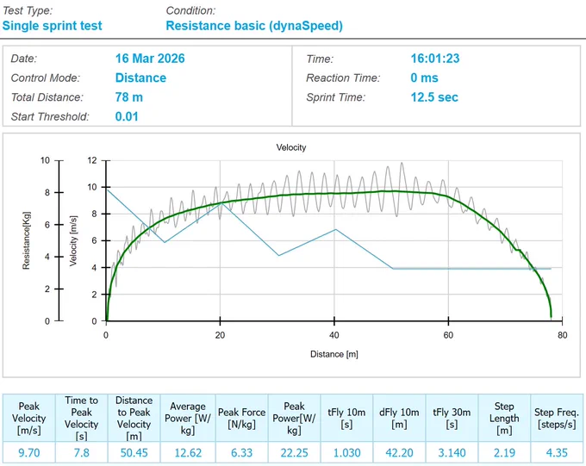Click the Average Power value '12.62'

188,453
